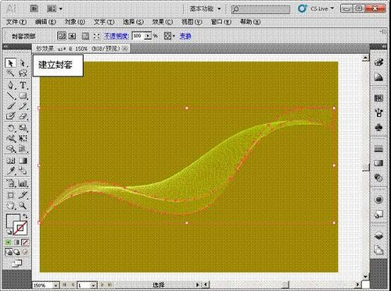Open the 帮助(H) menu
This screenshot has height=291, width=391.
point(250,22)
